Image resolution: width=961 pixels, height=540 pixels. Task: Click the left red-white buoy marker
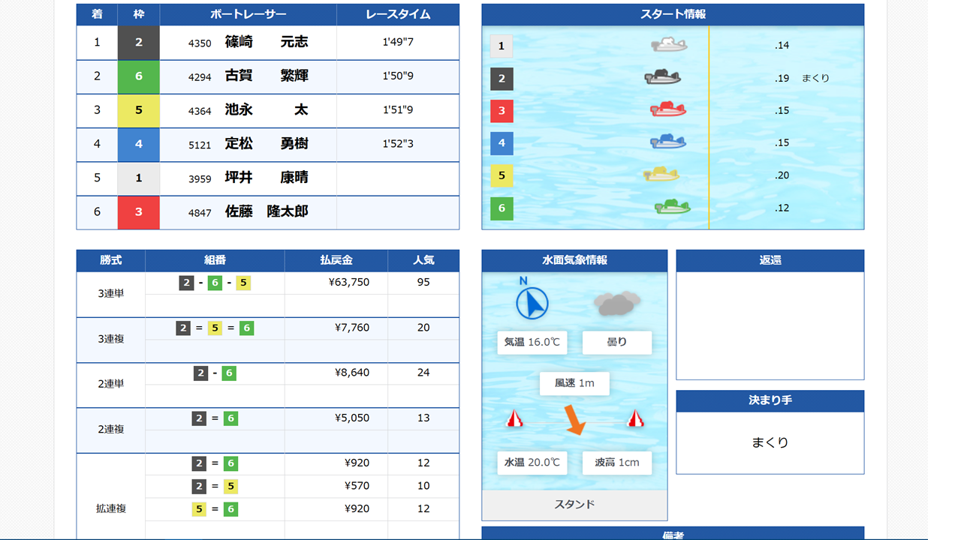pos(514,418)
